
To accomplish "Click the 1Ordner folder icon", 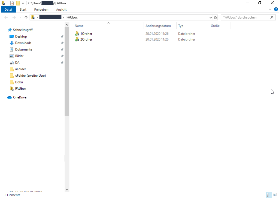I will click(77, 34).
